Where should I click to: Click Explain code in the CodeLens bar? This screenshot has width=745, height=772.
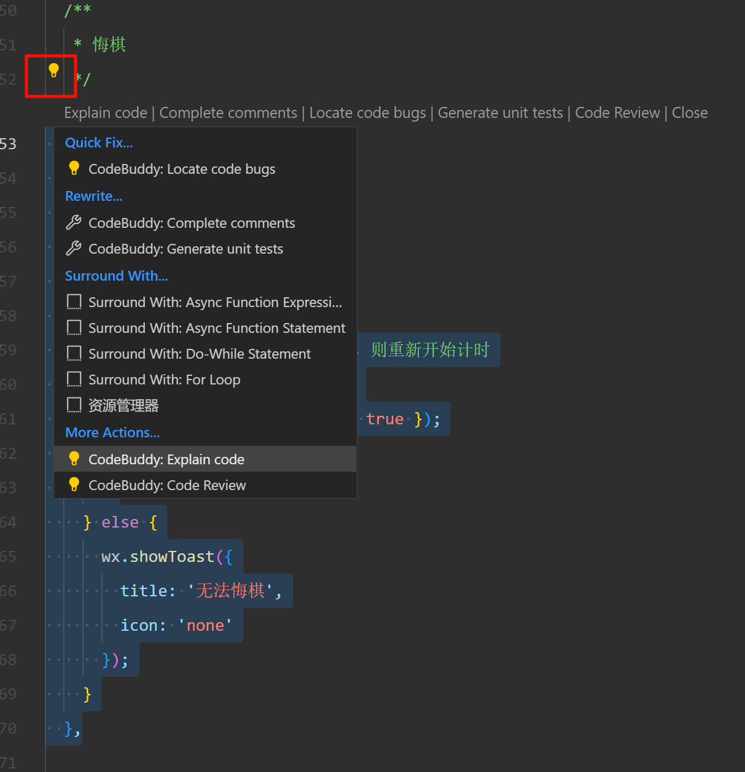point(106,113)
